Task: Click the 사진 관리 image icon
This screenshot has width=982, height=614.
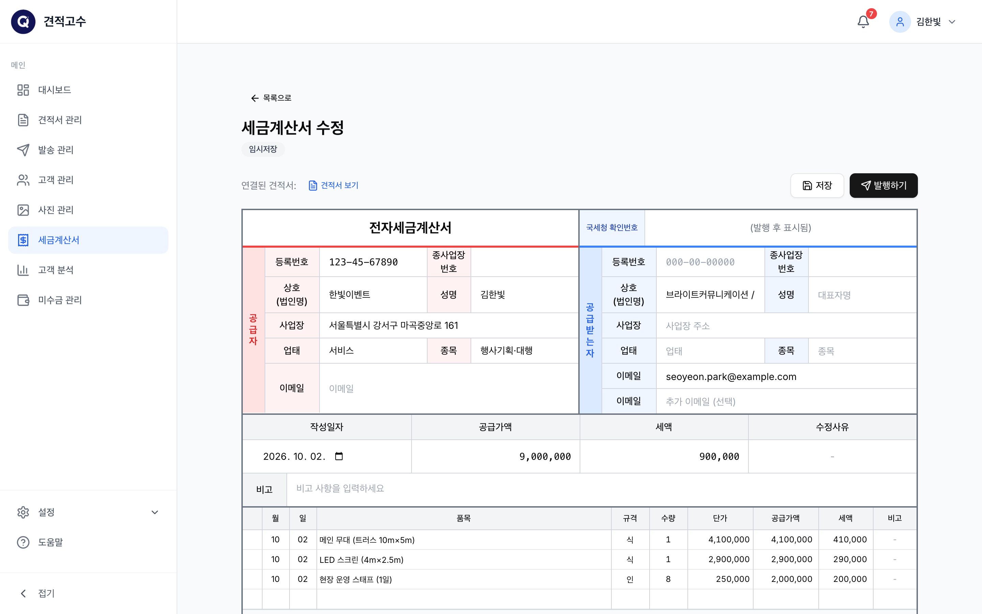Action: point(23,210)
